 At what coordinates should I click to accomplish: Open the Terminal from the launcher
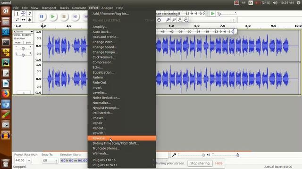coord(6,42)
